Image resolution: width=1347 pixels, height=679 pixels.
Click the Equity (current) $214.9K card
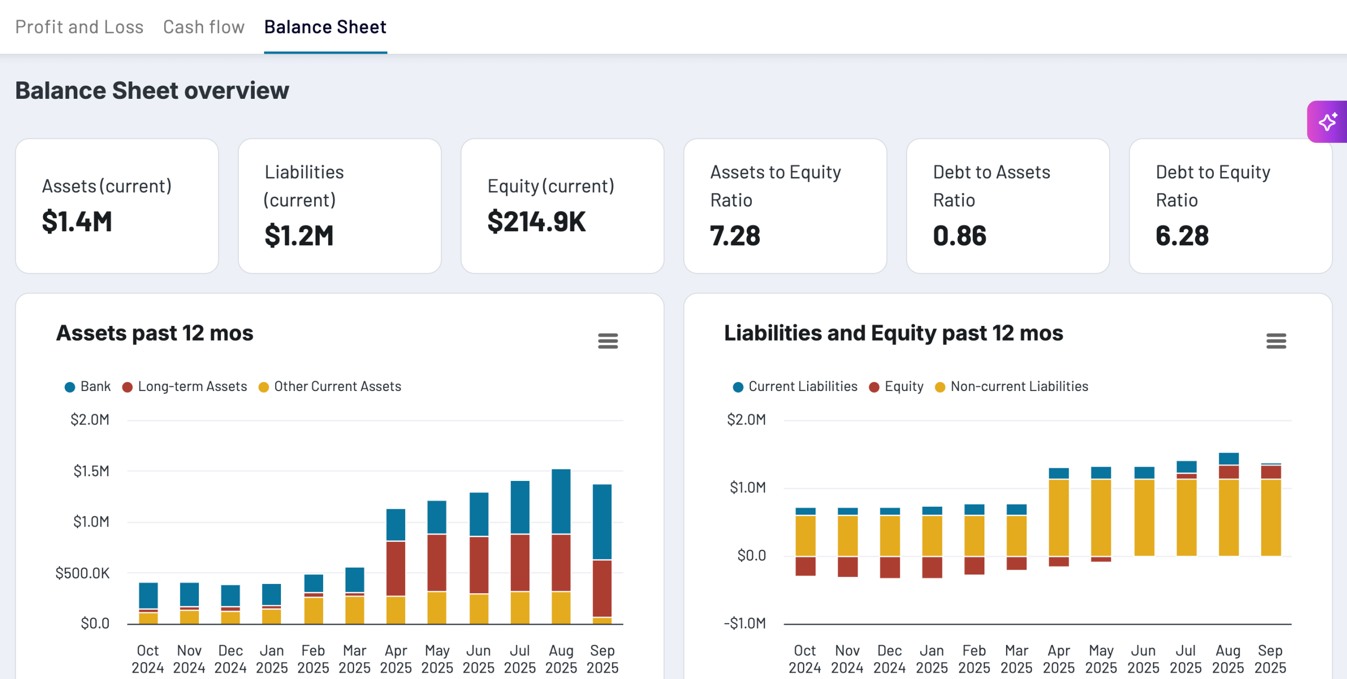pos(562,205)
